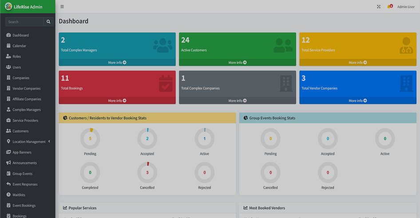
Task: Click the sidebar Search input field
Action: (x=24, y=22)
